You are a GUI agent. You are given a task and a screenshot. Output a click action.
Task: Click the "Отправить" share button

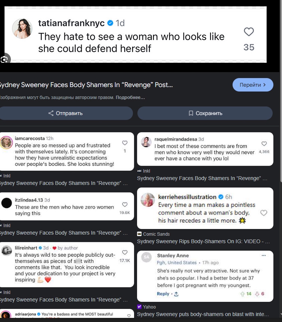[66, 113]
